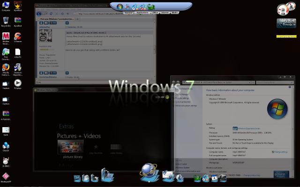The image size is (300, 187).
Task: Click Change settings for computer name
Action: click(279, 152)
